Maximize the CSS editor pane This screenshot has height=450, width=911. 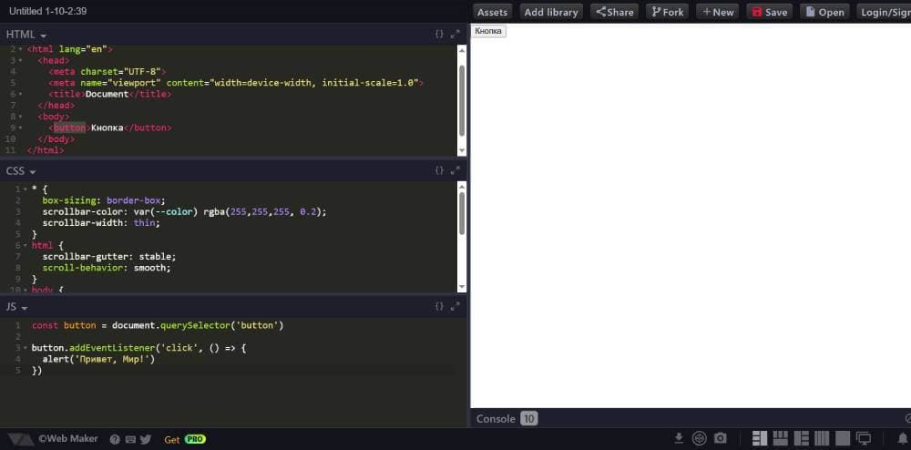[455, 170]
